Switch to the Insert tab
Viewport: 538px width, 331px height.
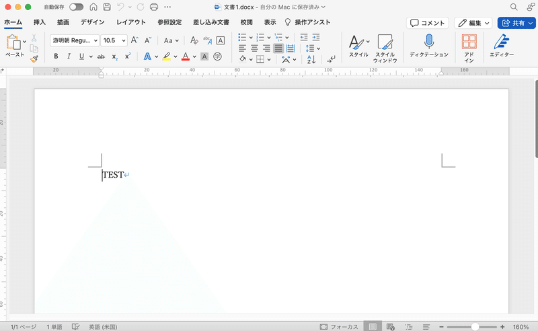point(40,22)
